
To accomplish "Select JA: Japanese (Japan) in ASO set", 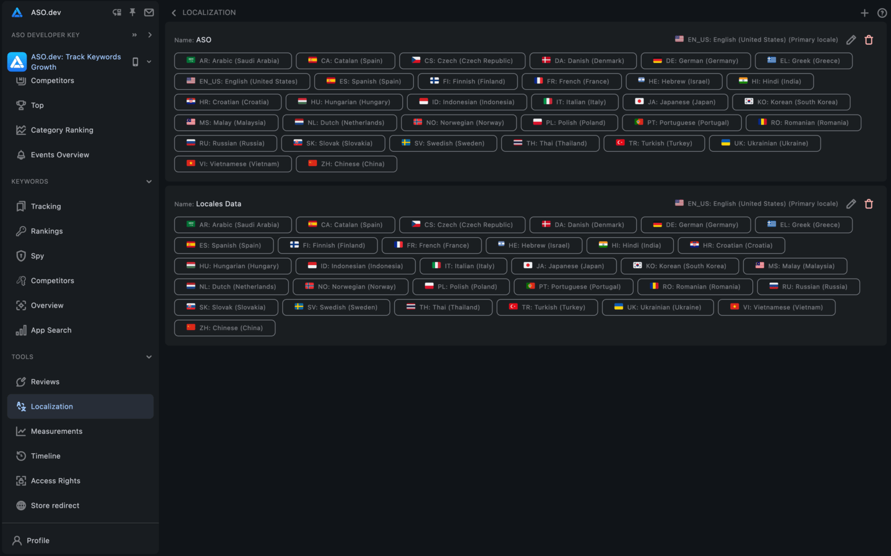I will tap(675, 102).
